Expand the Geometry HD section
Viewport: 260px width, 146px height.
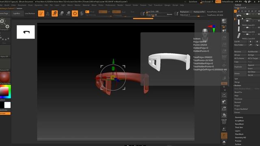[240, 137]
